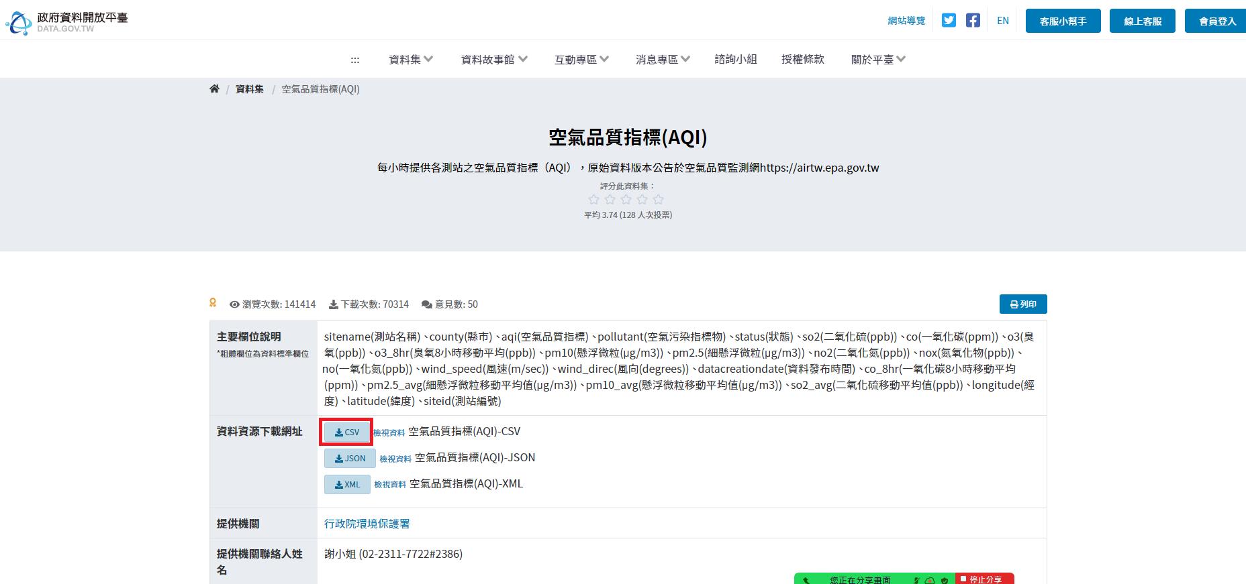Screen dimensions: 1246x584
Task: Click the DATA.GOV.TW site logo
Action: [x=66, y=21]
